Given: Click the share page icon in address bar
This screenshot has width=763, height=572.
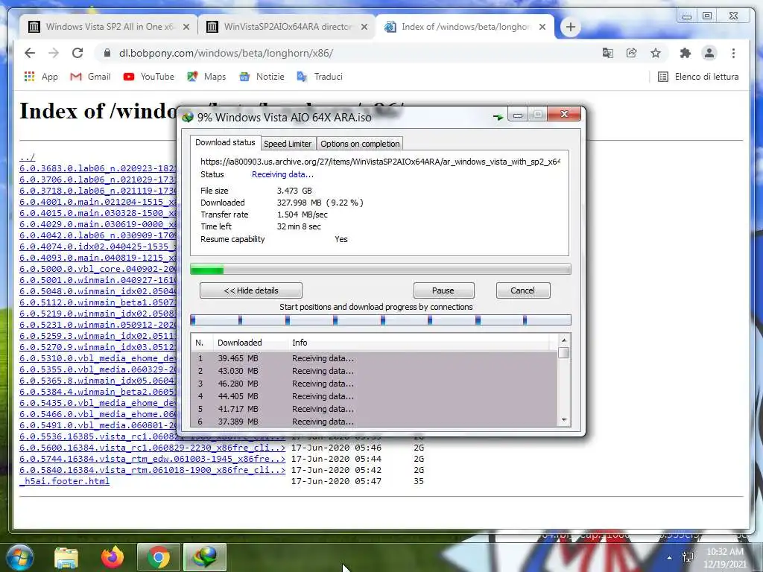Looking at the screenshot, I should pos(632,53).
